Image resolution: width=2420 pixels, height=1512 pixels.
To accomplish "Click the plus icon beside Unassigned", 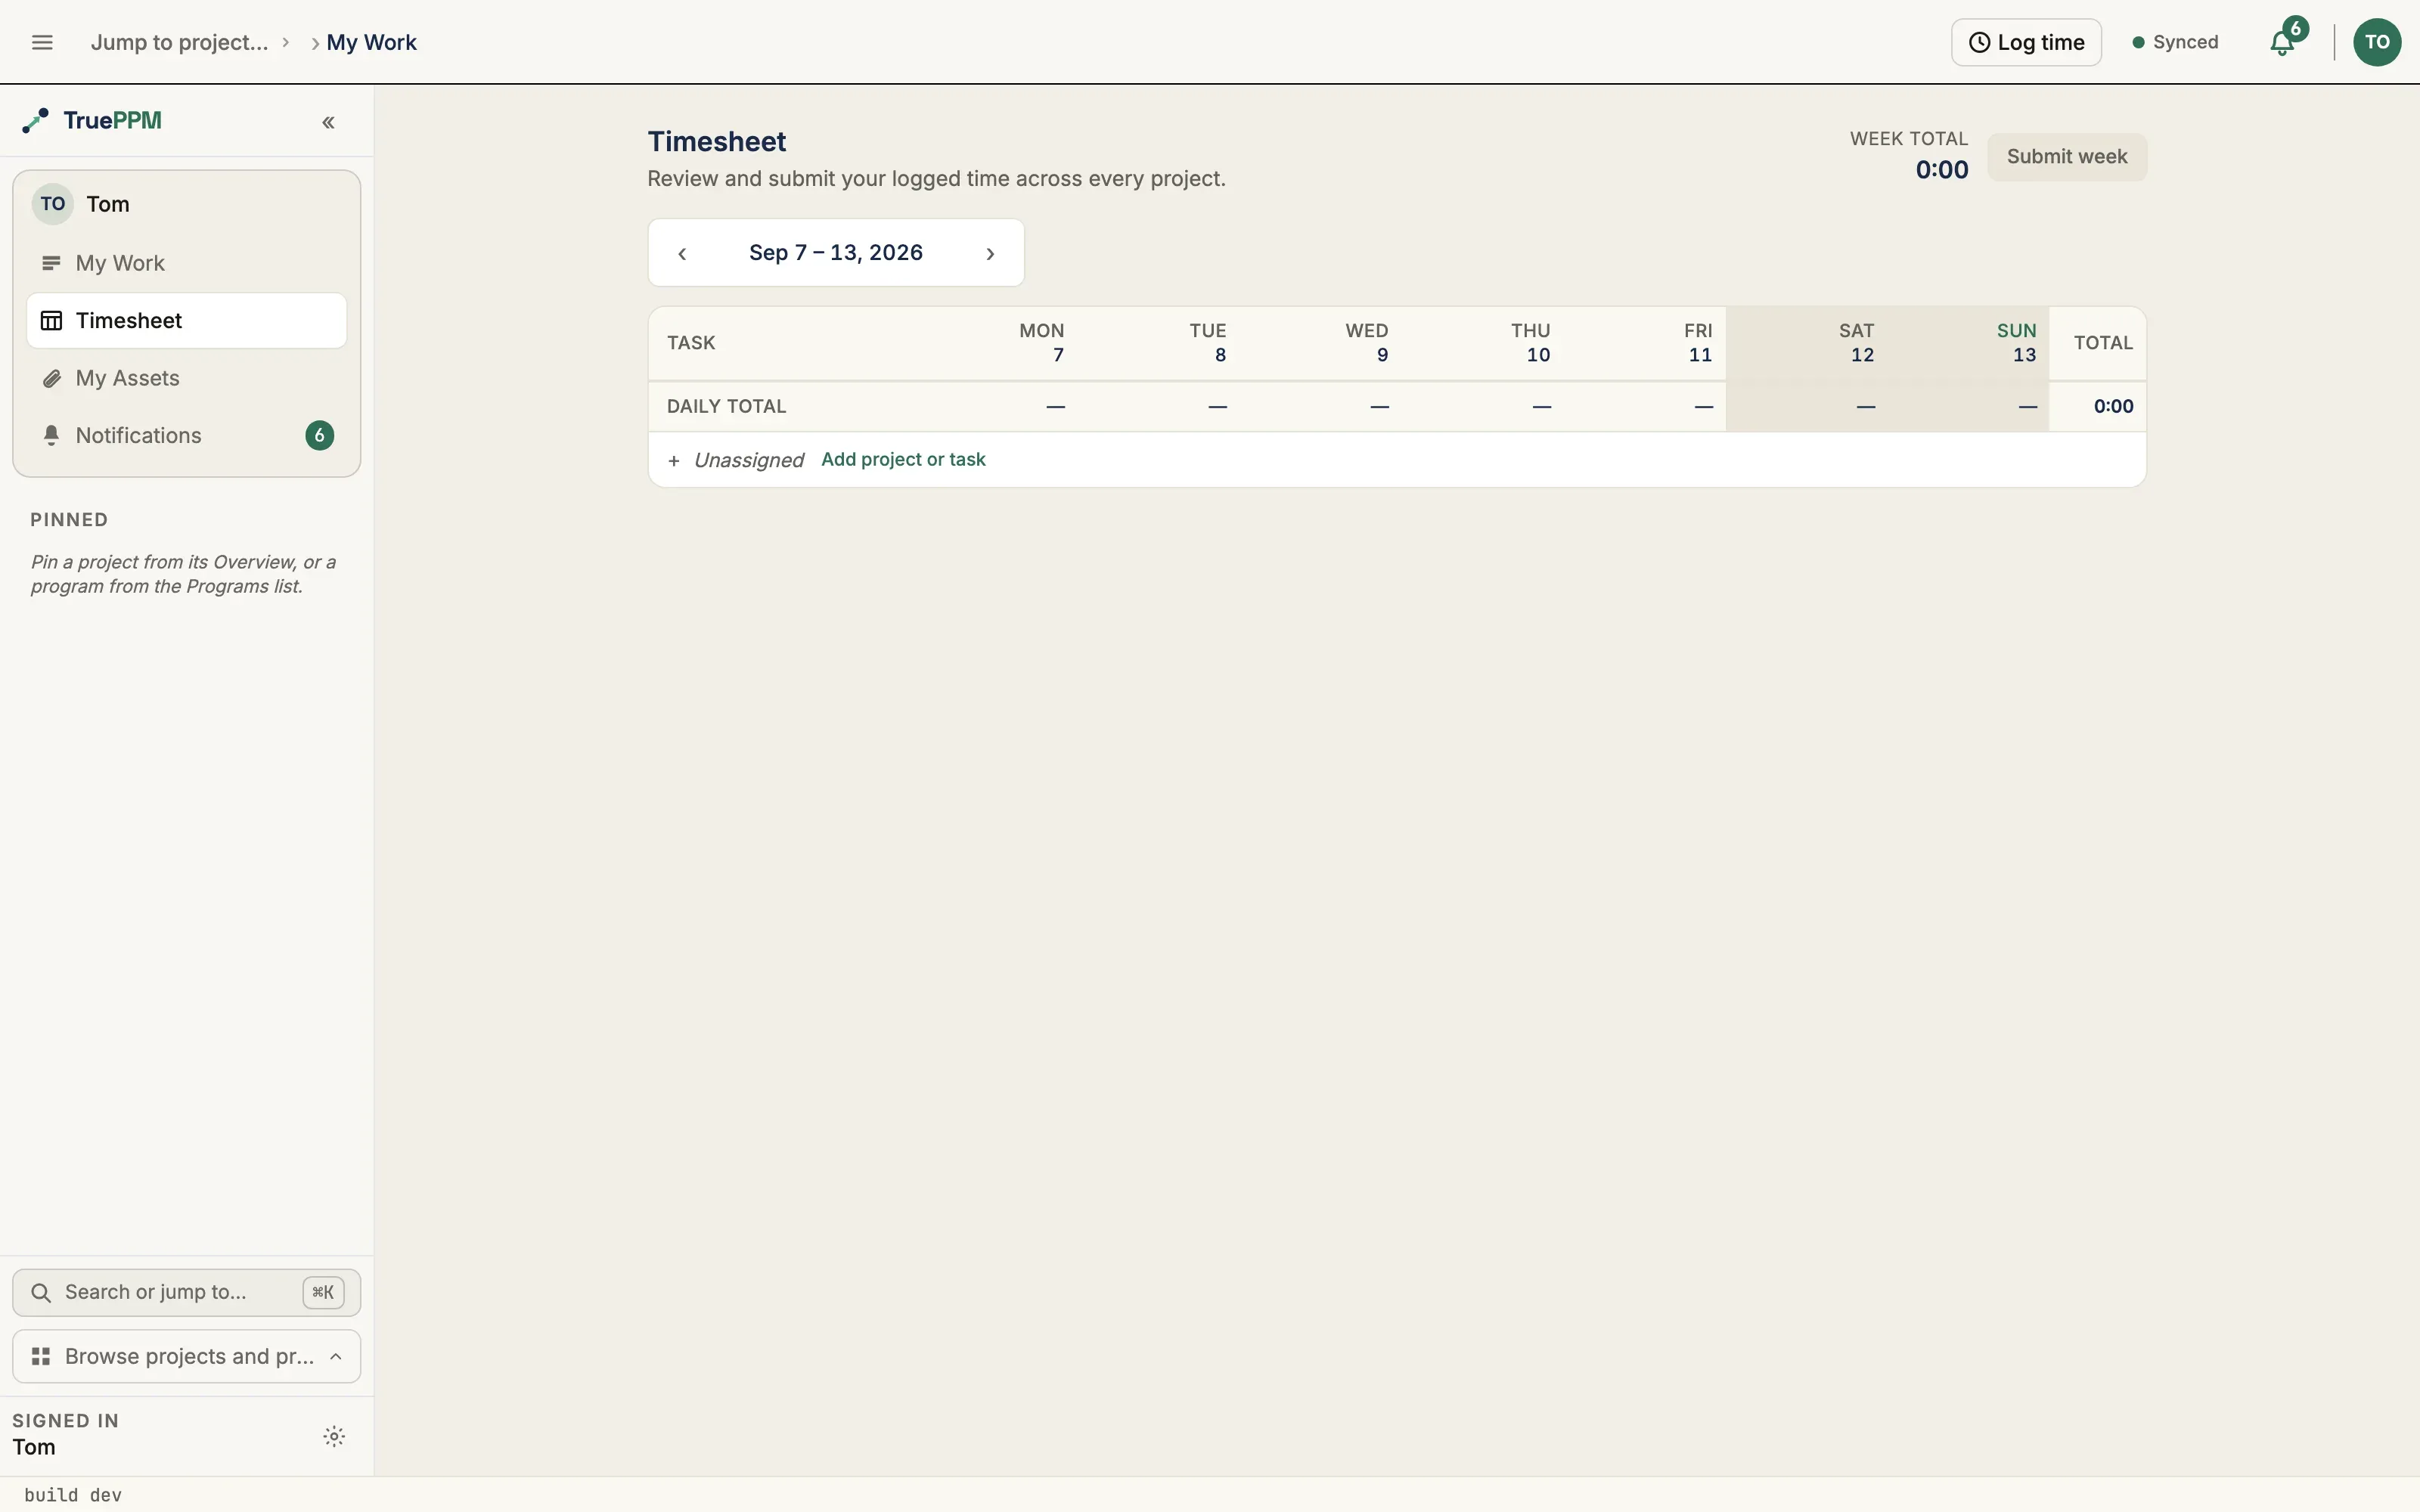I will coord(674,460).
